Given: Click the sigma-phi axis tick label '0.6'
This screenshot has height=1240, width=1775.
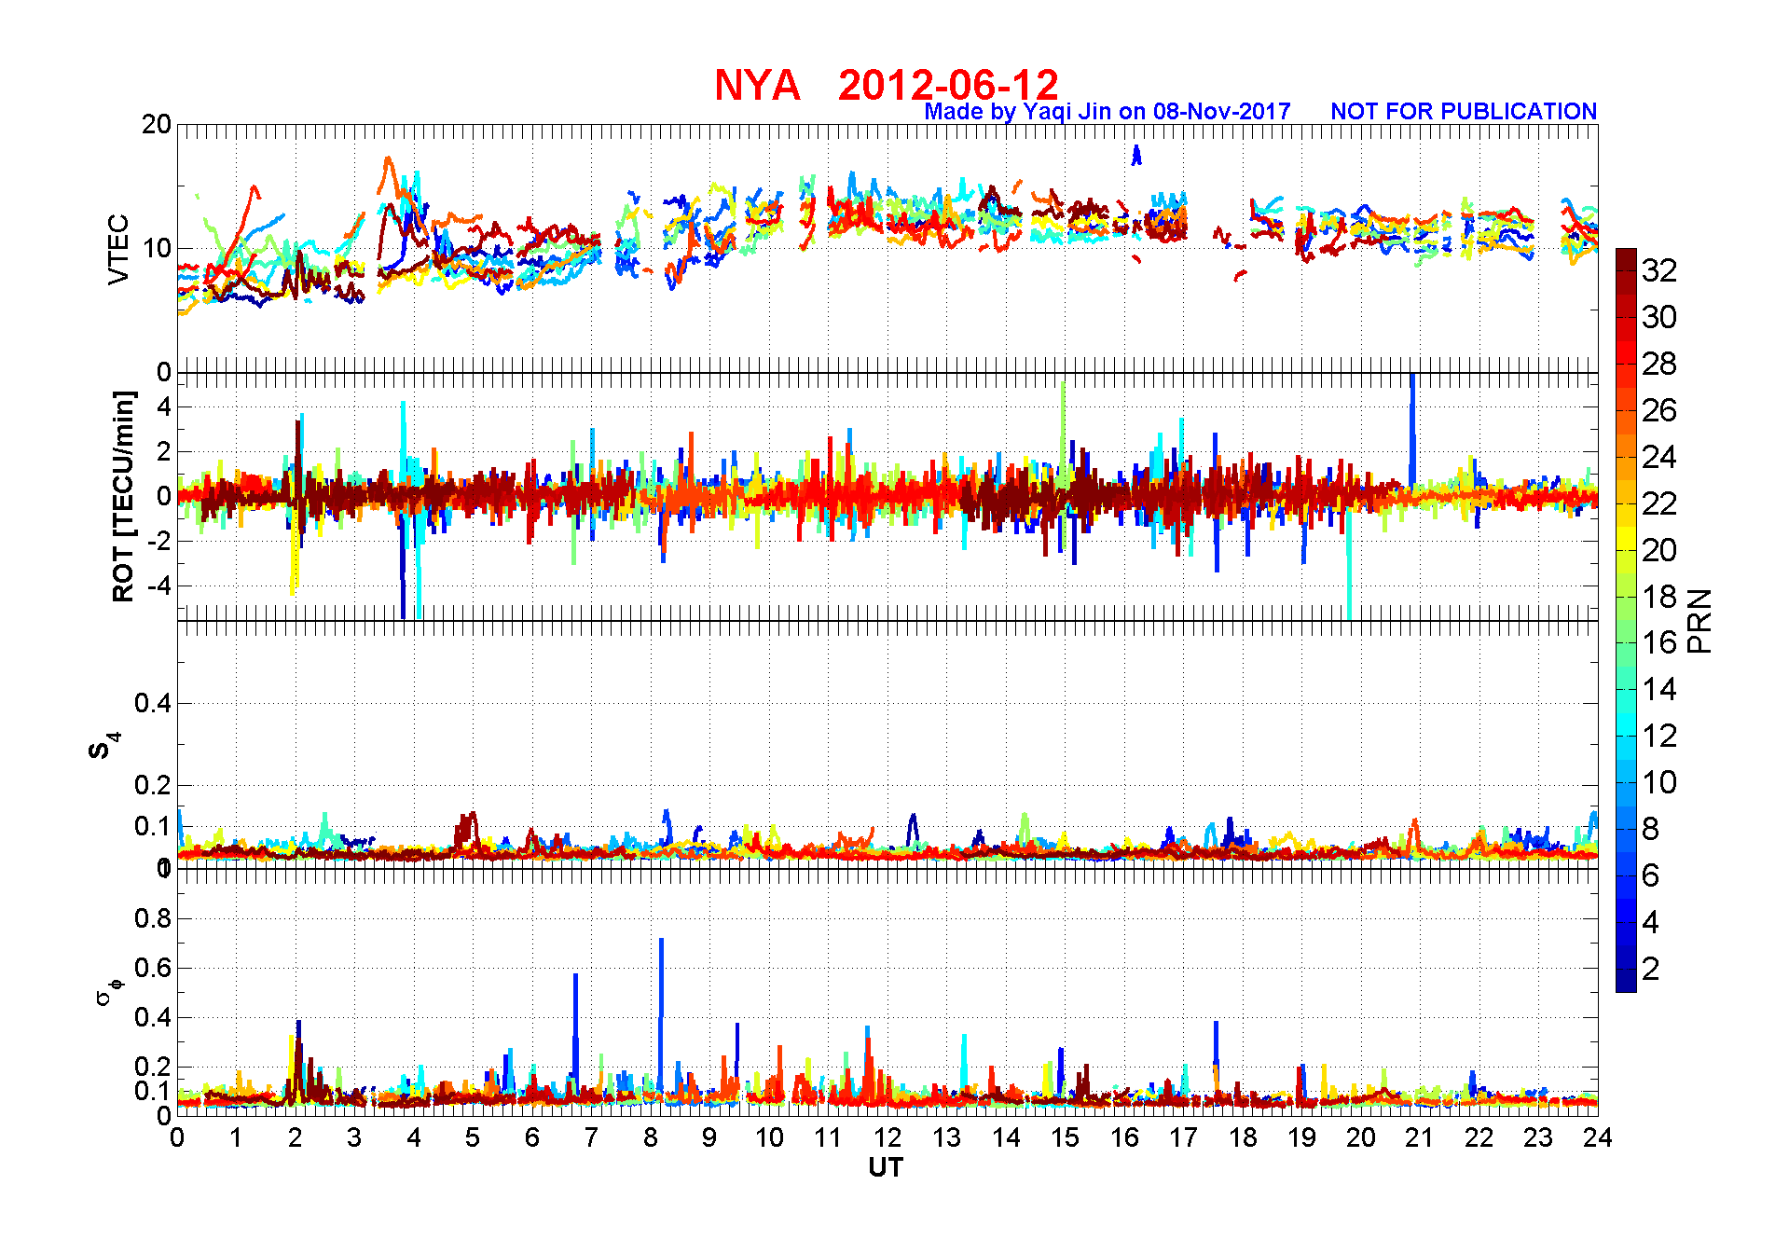Looking at the screenshot, I should click(153, 968).
